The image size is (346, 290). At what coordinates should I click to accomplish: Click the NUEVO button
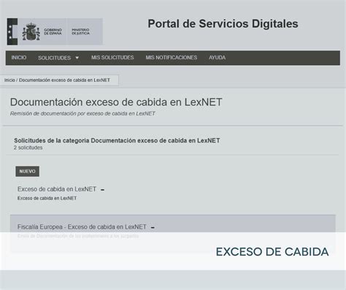[x=27, y=172]
